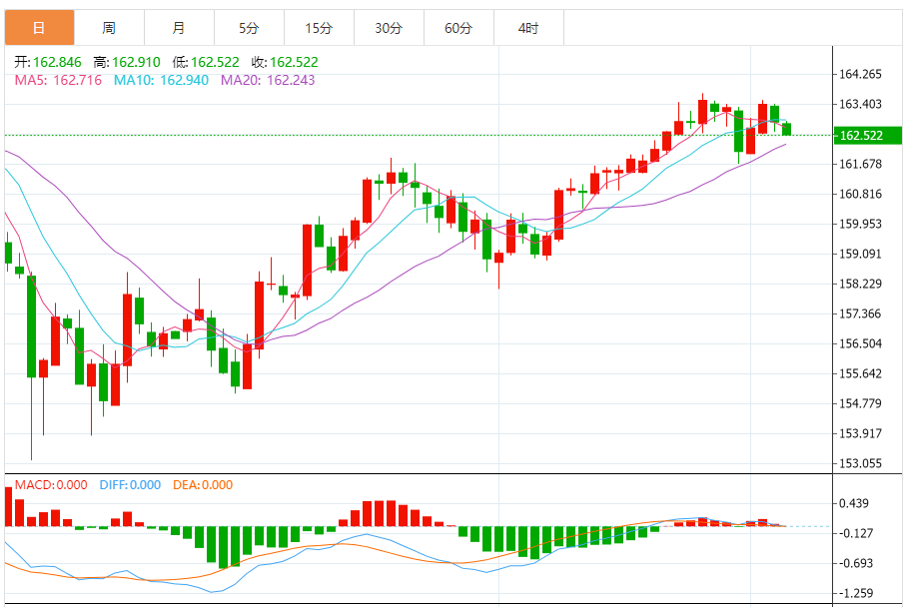
Task: Click the 高:162.910 high price value
Action: 127,62
